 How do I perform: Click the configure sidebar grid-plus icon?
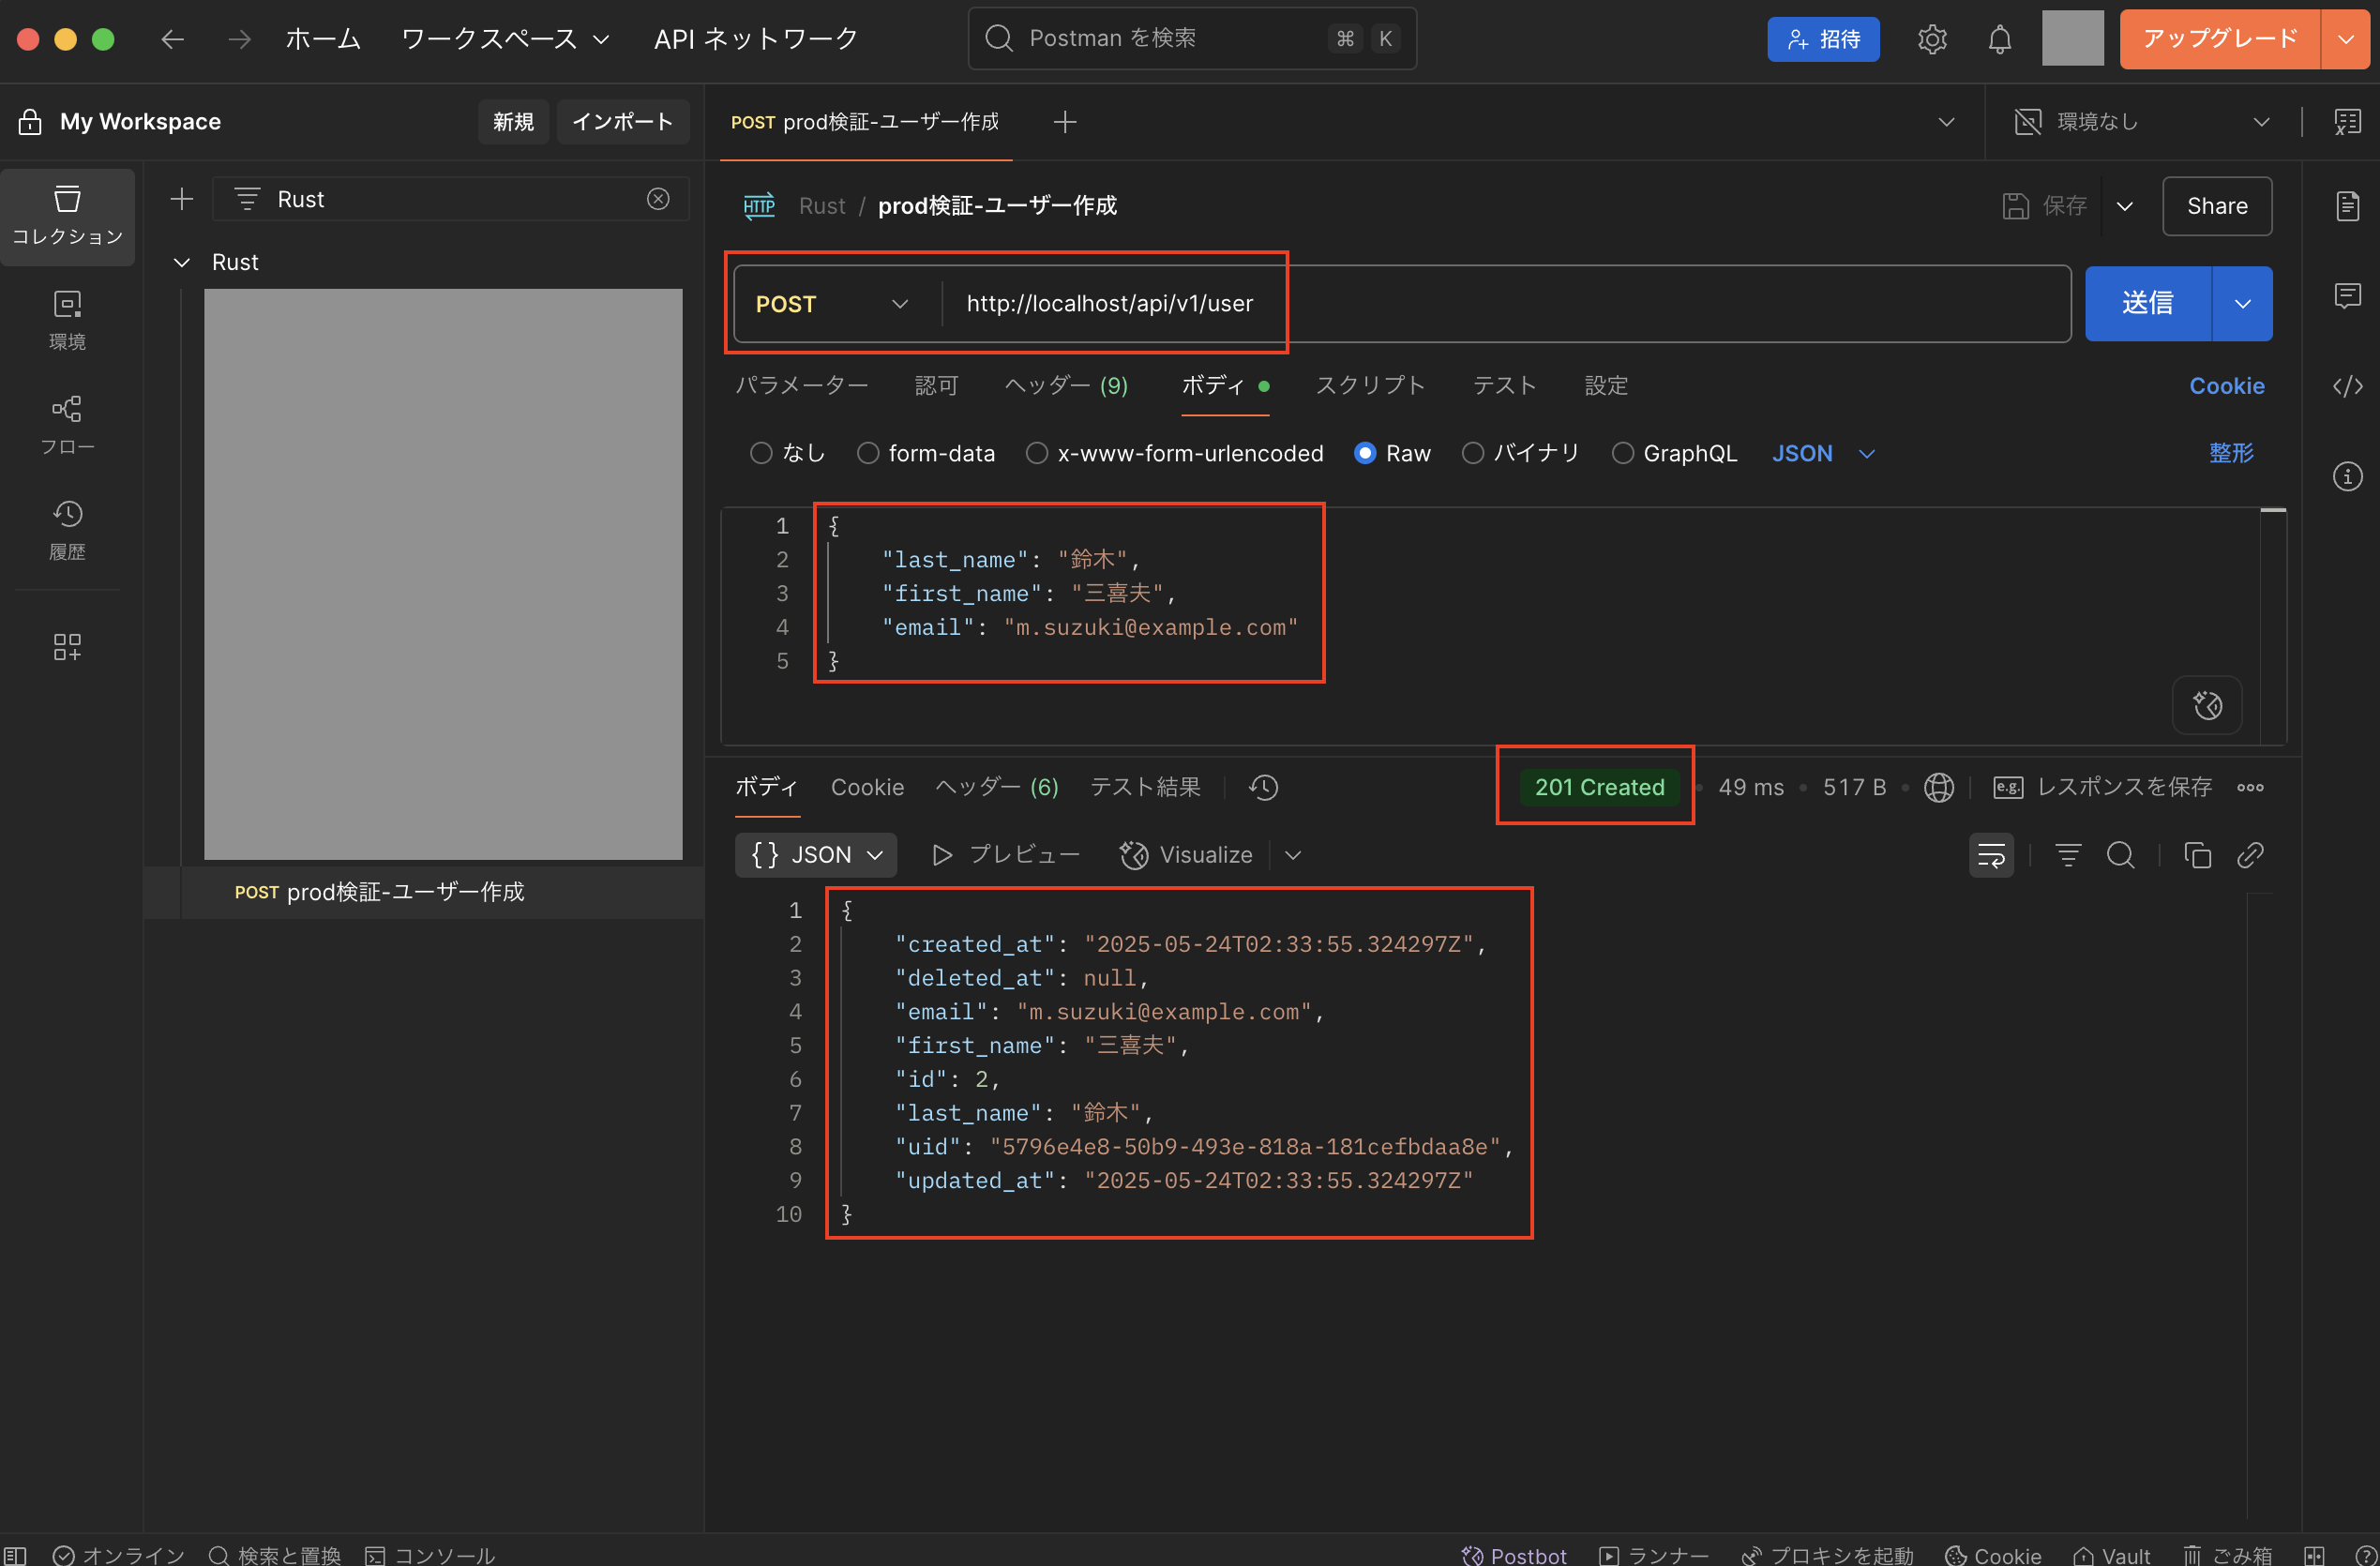click(67, 647)
